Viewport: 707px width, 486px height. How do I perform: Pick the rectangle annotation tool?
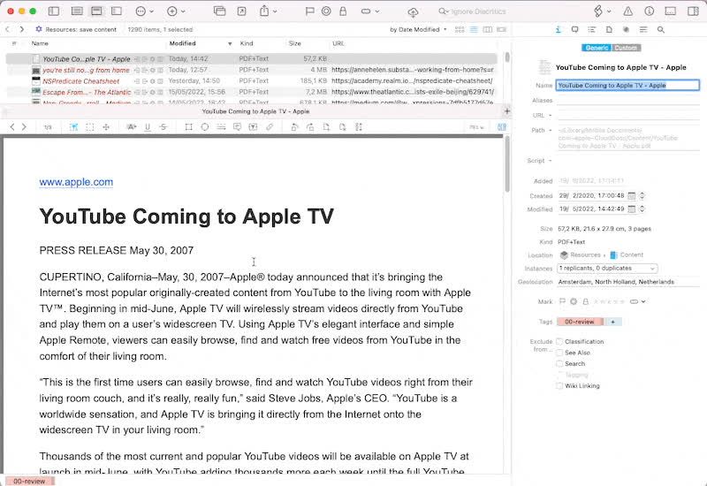coord(188,127)
